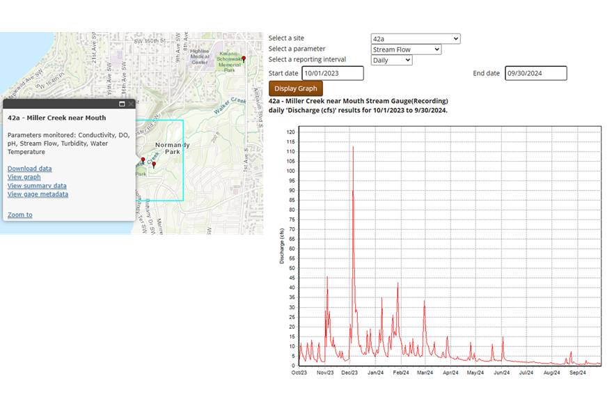Open the Daily reporting interval dropdown

click(x=391, y=61)
